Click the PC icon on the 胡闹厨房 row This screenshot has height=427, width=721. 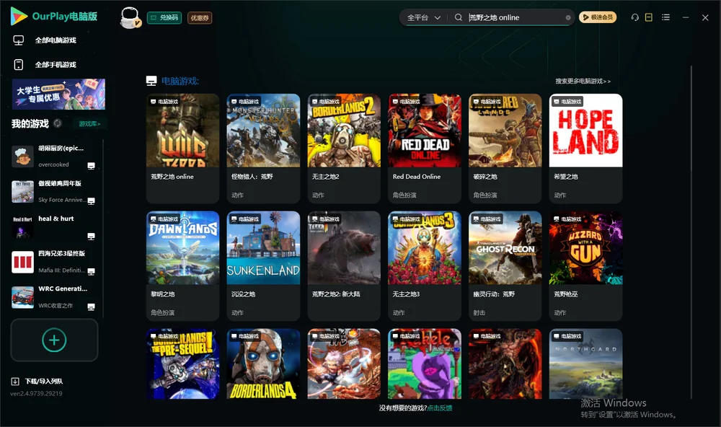point(91,166)
